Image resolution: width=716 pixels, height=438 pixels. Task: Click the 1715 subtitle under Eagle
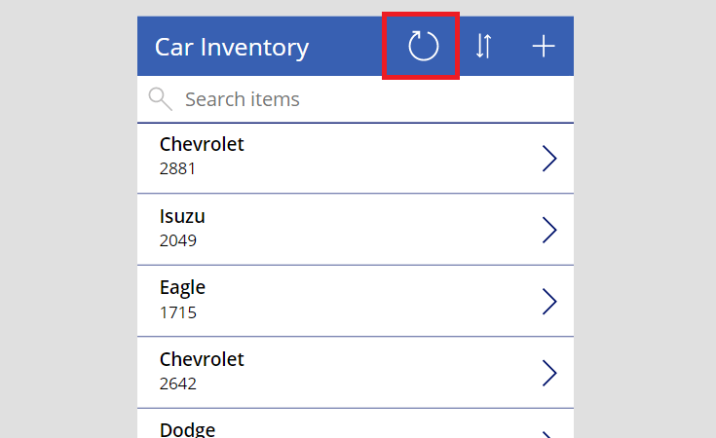(x=178, y=312)
